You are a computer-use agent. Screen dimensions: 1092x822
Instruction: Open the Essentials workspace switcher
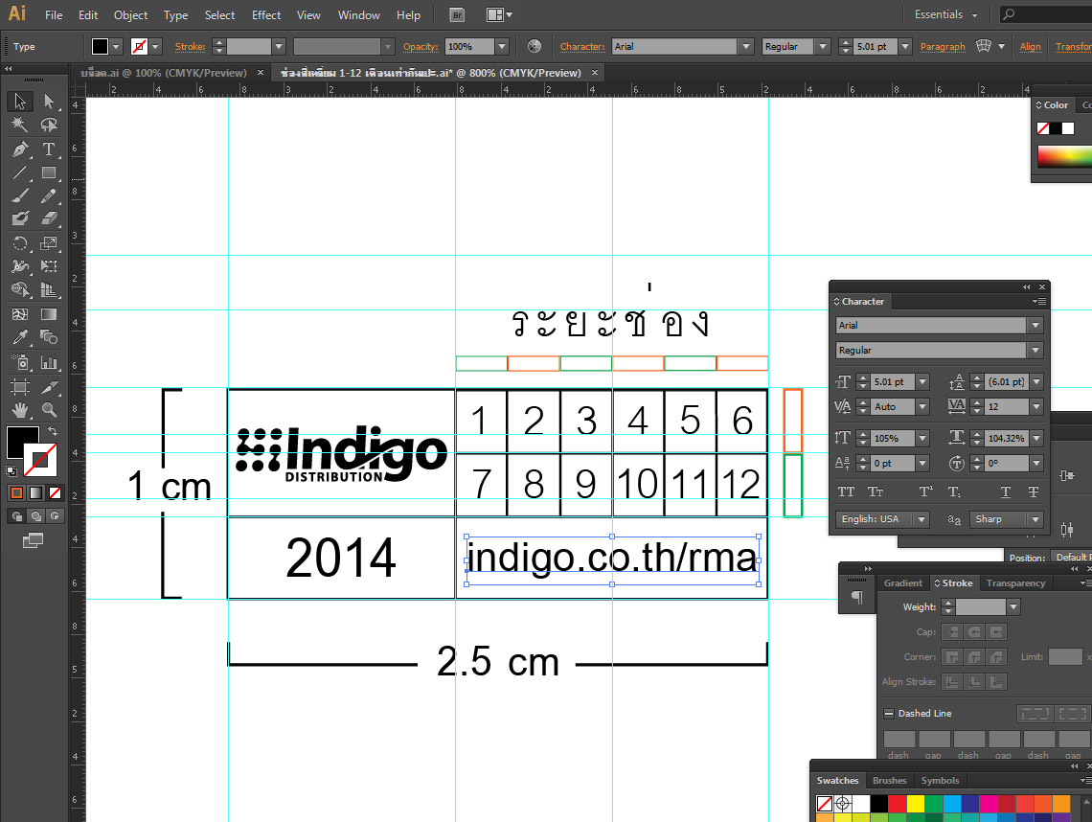pyautogui.click(x=945, y=14)
